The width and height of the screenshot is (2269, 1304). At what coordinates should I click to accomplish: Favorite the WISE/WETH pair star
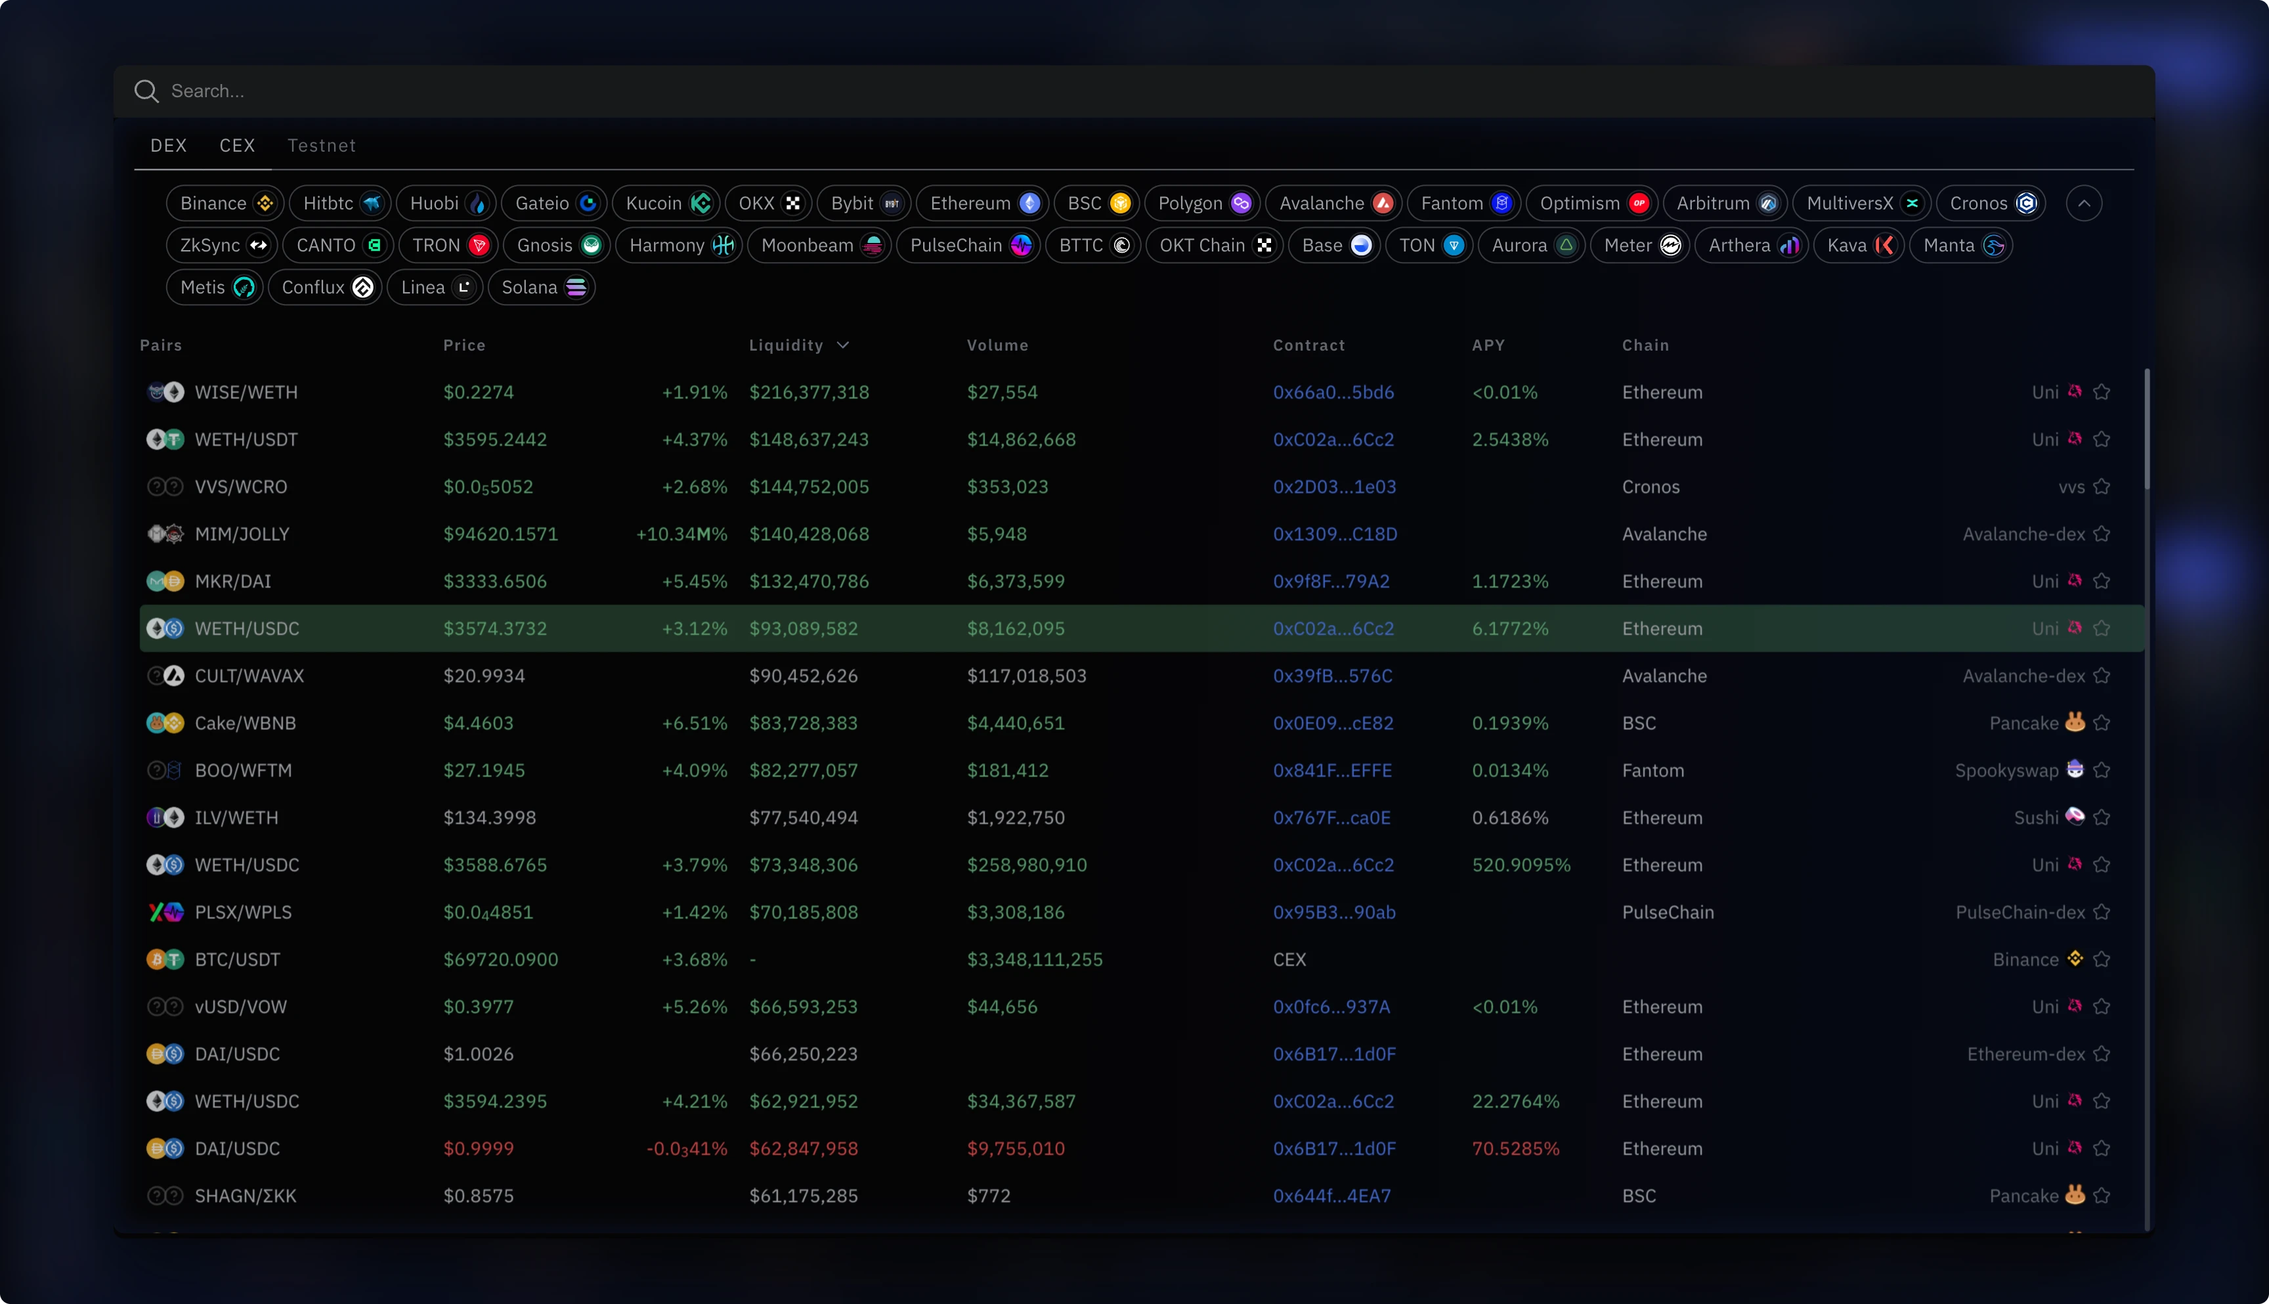(x=2102, y=392)
